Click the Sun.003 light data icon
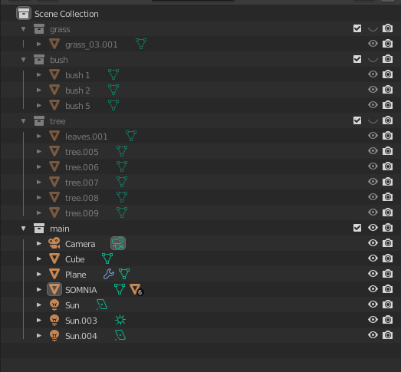The width and height of the screenshot is (401, 372). click(120, 320)
